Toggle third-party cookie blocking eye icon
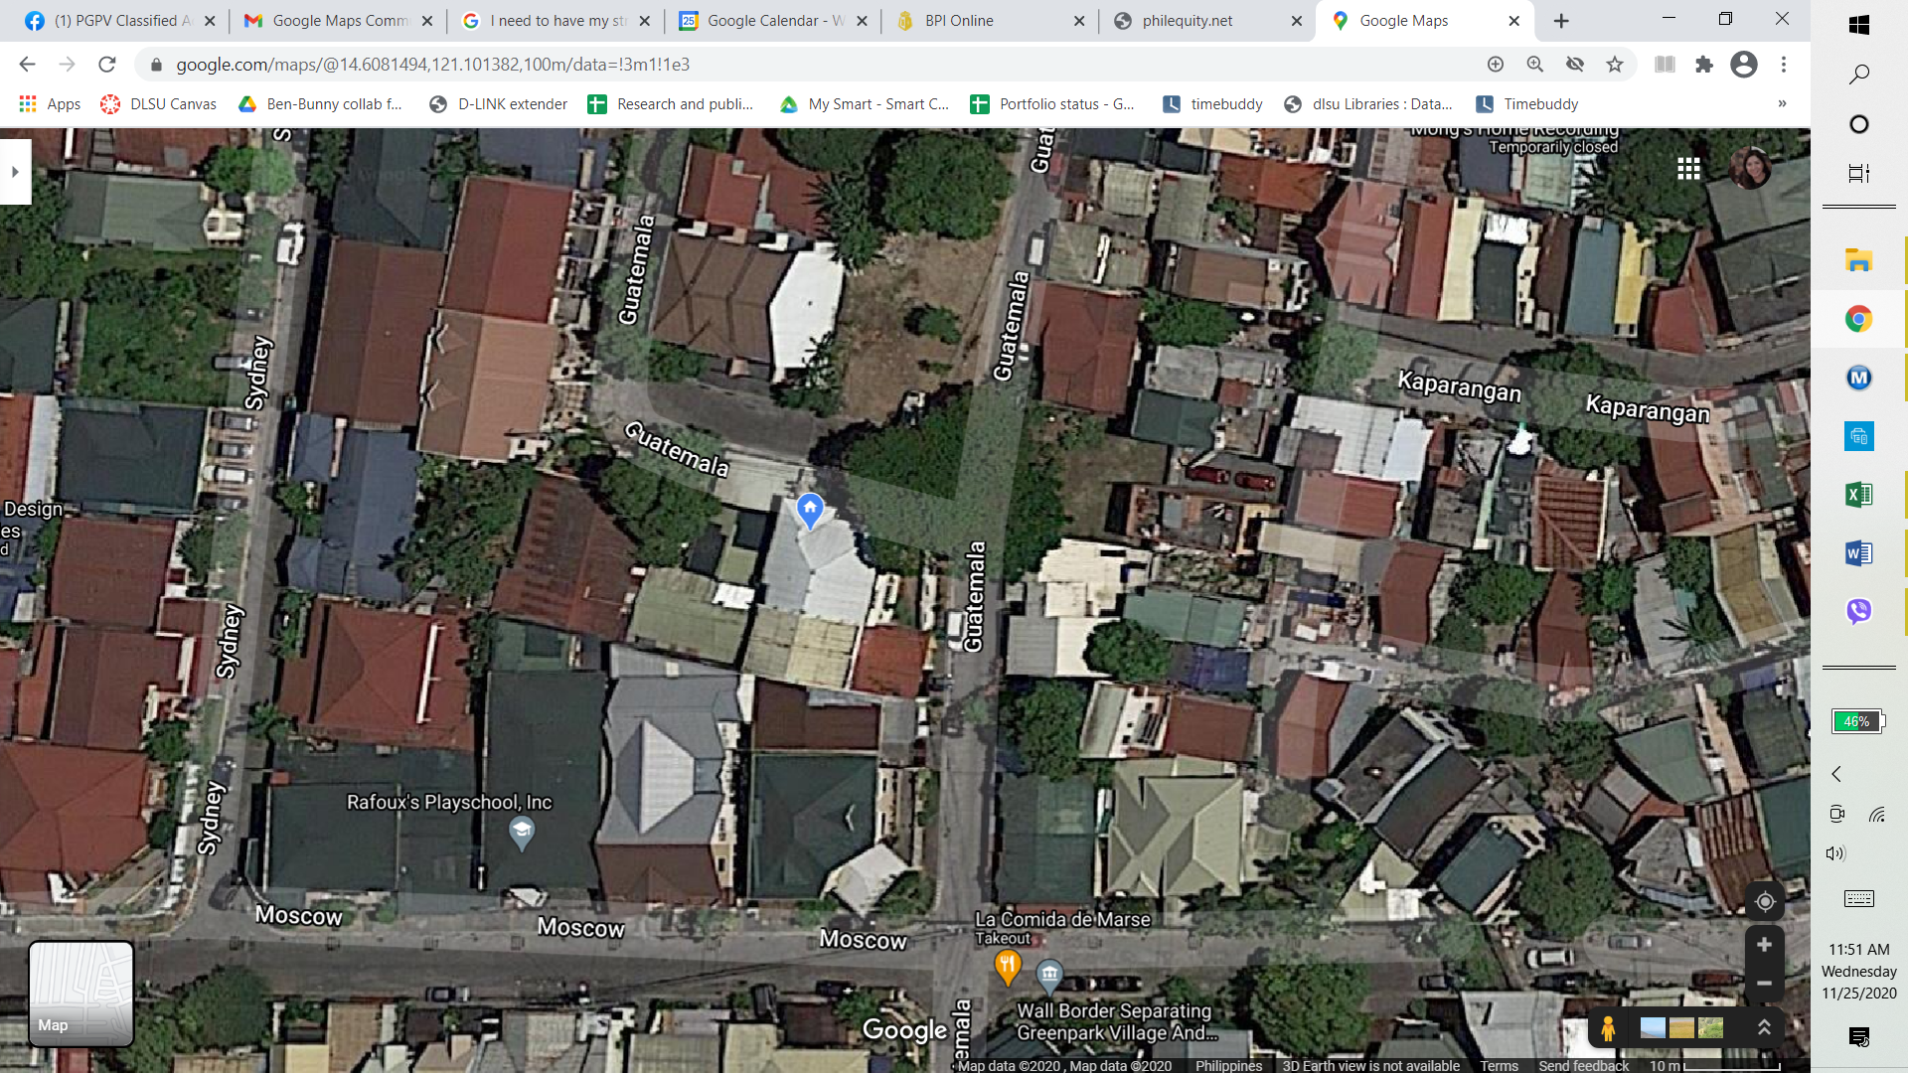The width and height of the screenshot is (1908, 1073). (x=1575, y=65)
